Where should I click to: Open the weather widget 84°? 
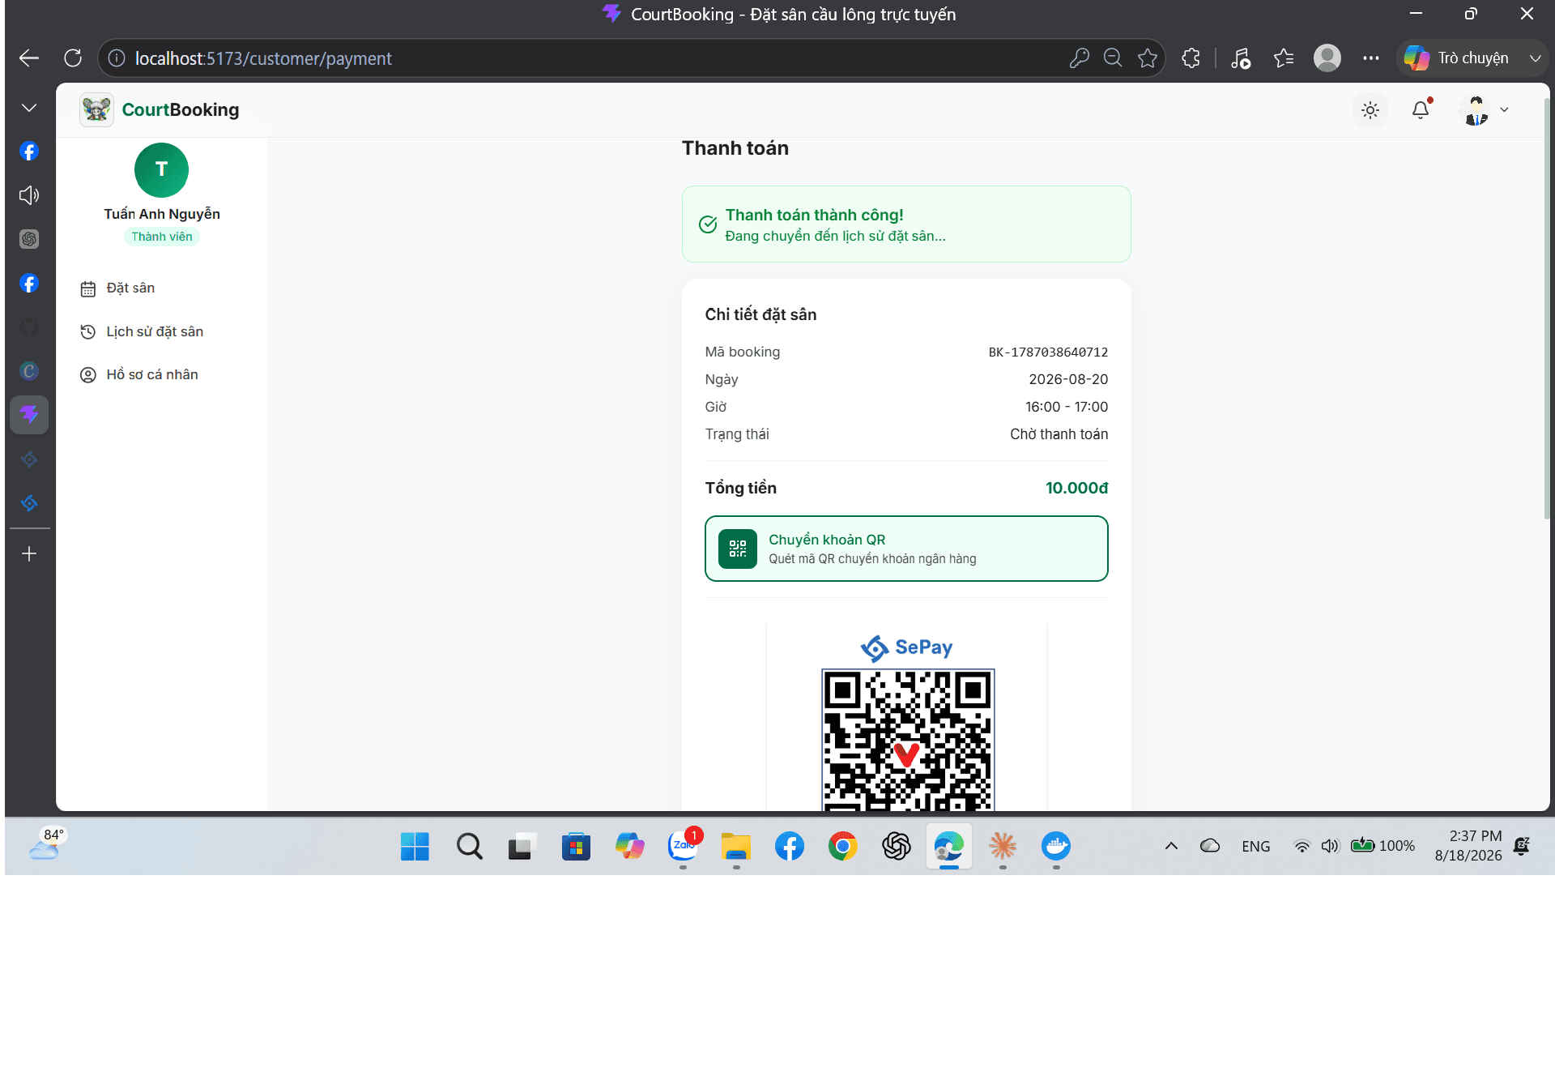tap(47, 844)
